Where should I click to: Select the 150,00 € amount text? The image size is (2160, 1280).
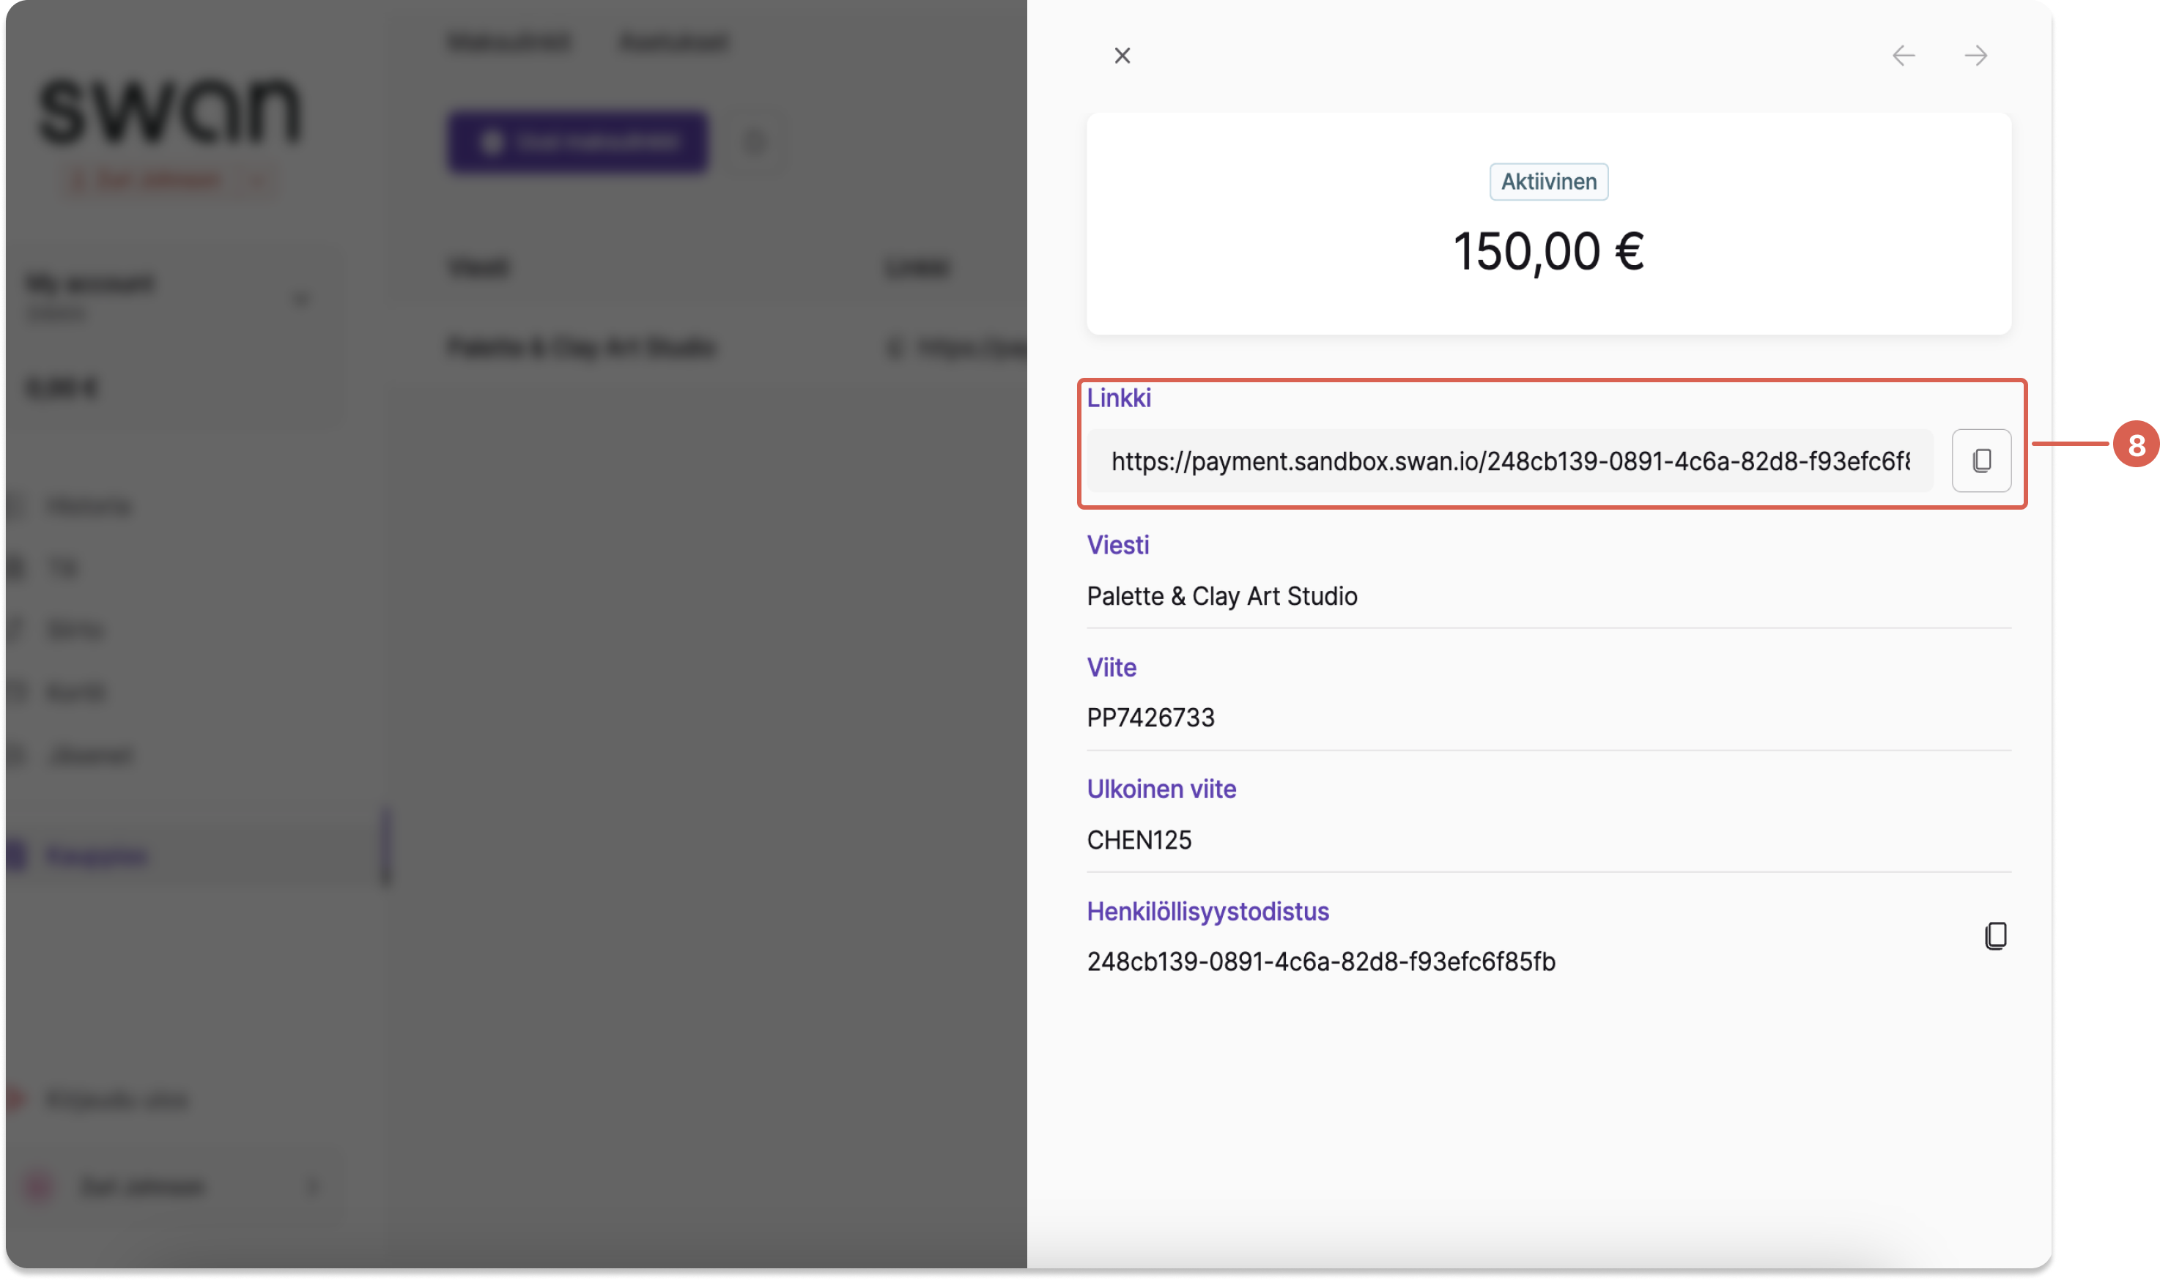(1548, 252)
